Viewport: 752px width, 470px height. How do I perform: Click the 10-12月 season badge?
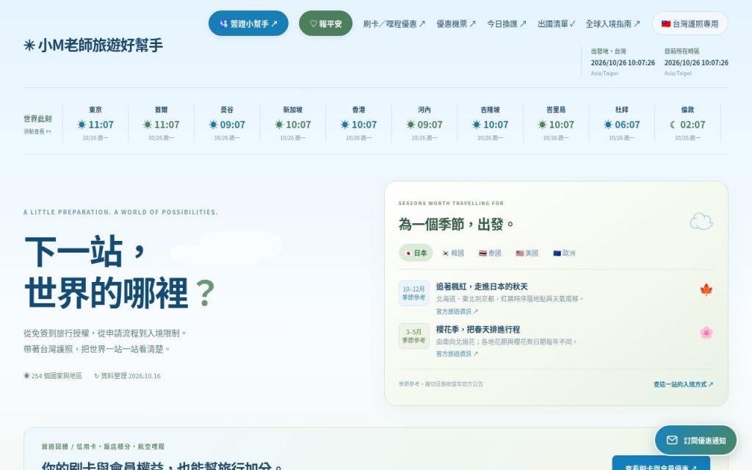click(414, 293)
